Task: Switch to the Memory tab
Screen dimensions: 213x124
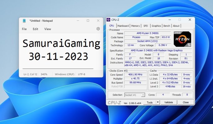Action: tap(135, 26)
